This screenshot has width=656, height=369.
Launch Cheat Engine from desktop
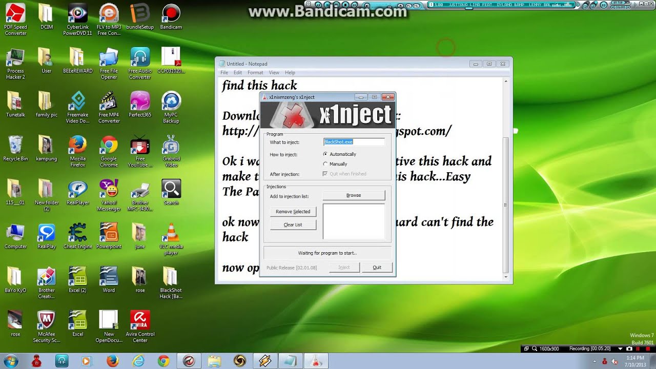click(78, 236)
